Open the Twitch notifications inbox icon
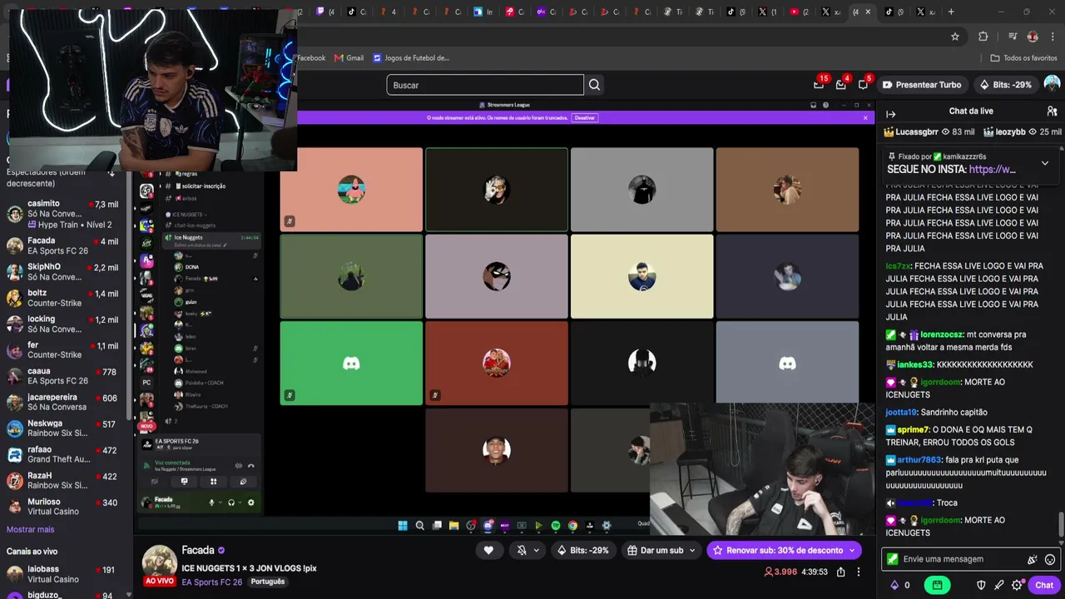 pos(841,84)
